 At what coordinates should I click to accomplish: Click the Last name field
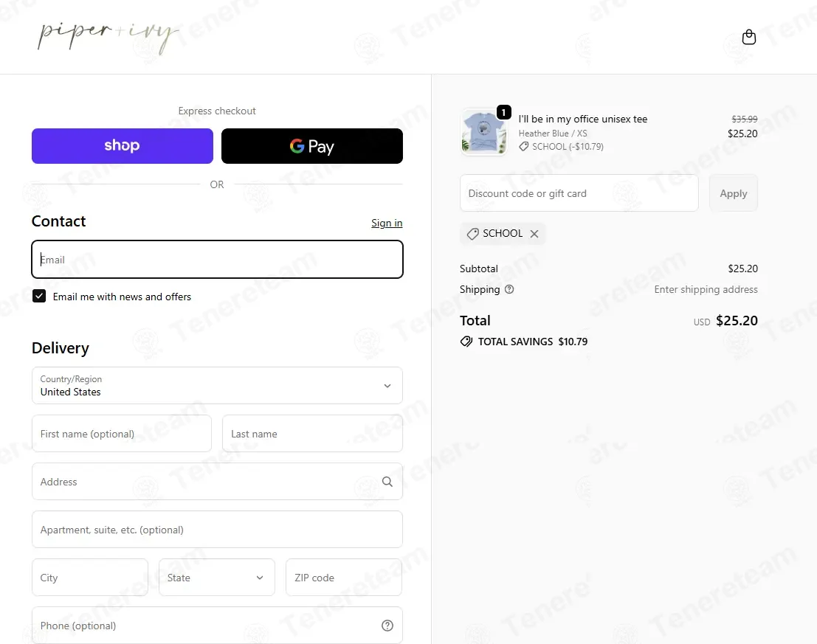tap(313, 434)
